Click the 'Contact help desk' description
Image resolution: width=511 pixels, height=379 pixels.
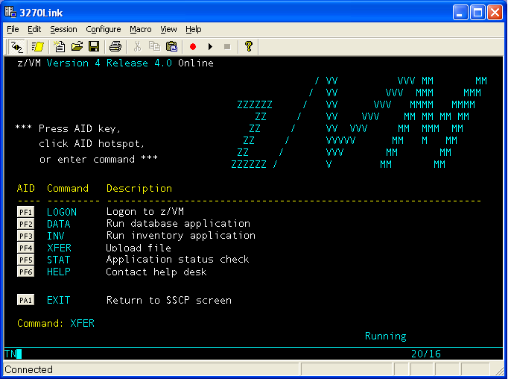tap(156, 272)
